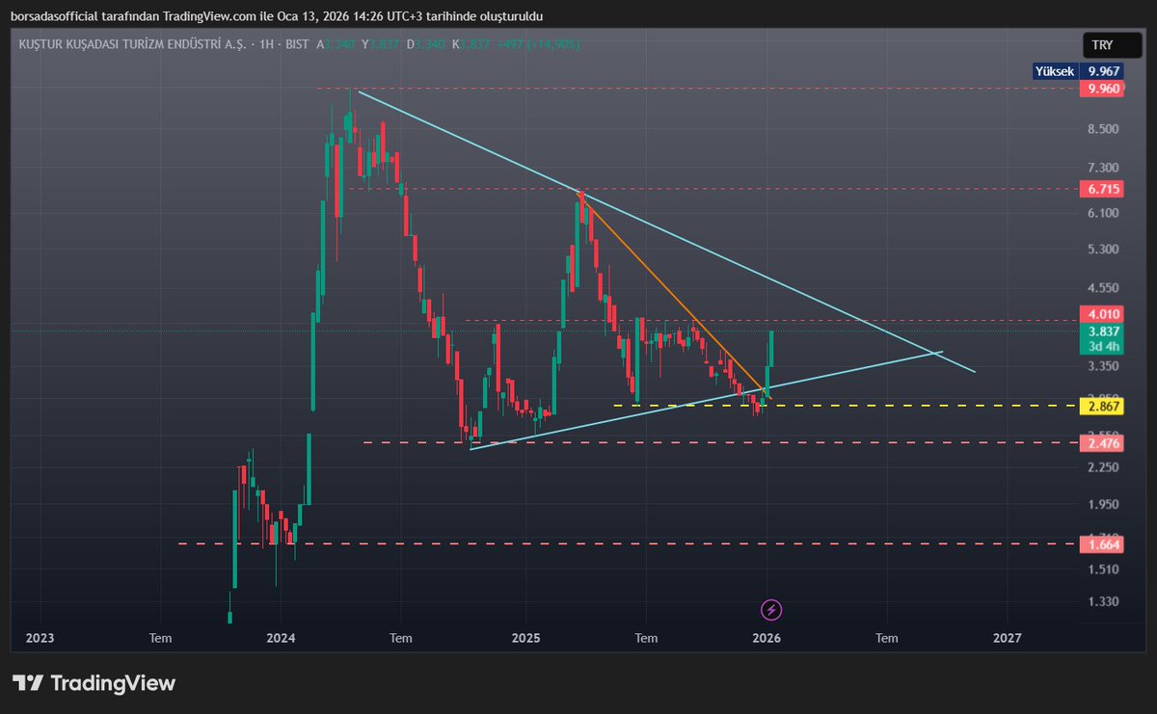Image resolution: width=1157 pixels, height=714 pixels.
Task: Click the green 3.837 current price label
Action: tap(1103, 331)
